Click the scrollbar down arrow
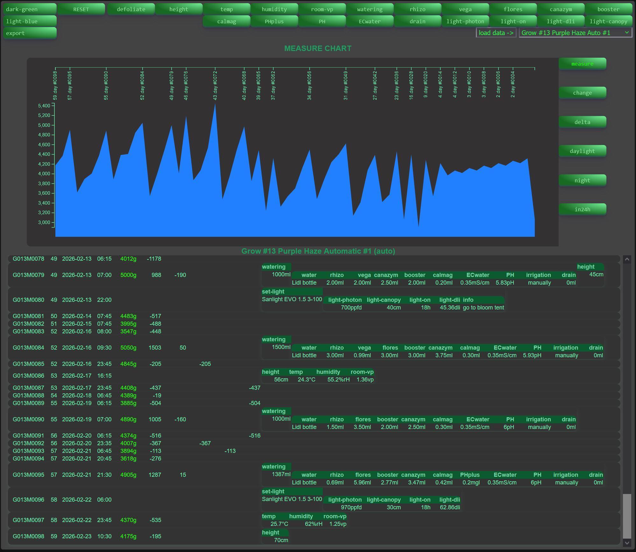 pyautogui.click(x=627, y=543)
